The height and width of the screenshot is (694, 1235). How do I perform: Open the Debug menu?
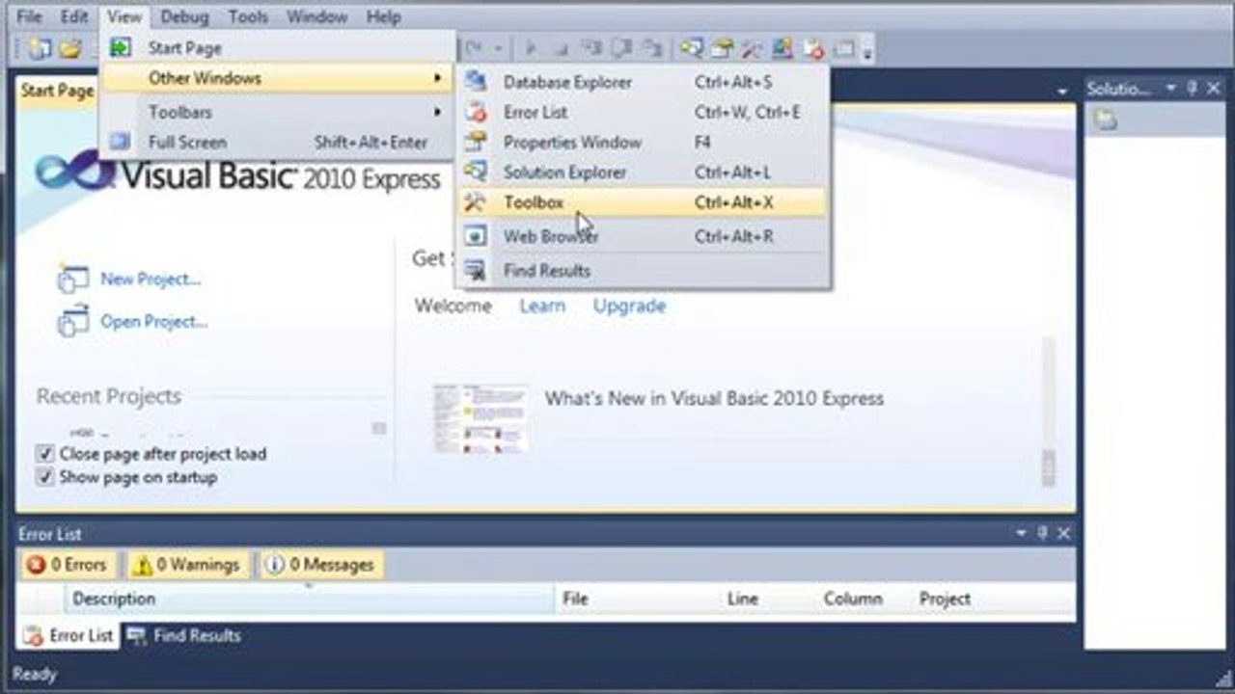pos(184,16)
